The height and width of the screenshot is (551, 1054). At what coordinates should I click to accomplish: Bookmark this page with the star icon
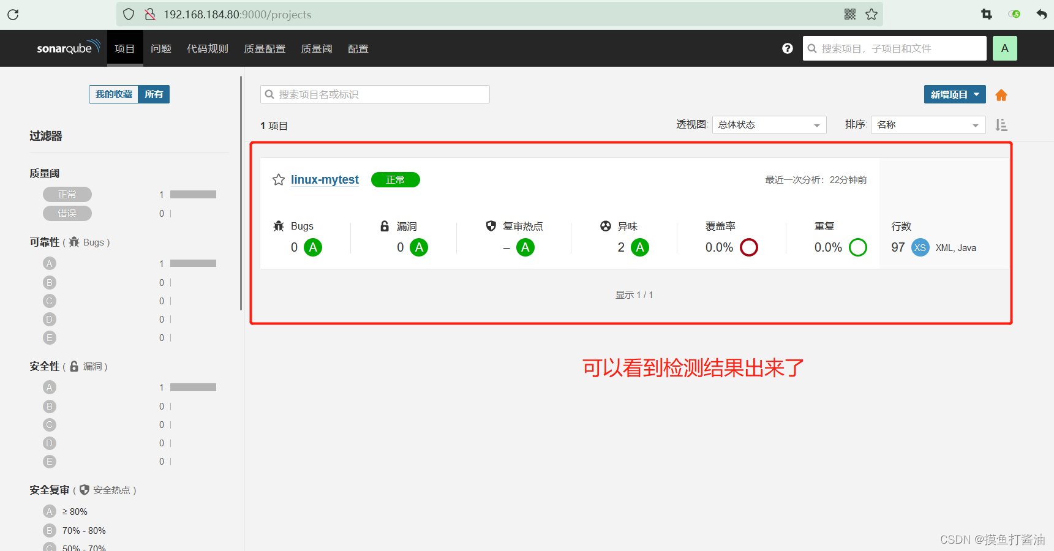(871, 14)
